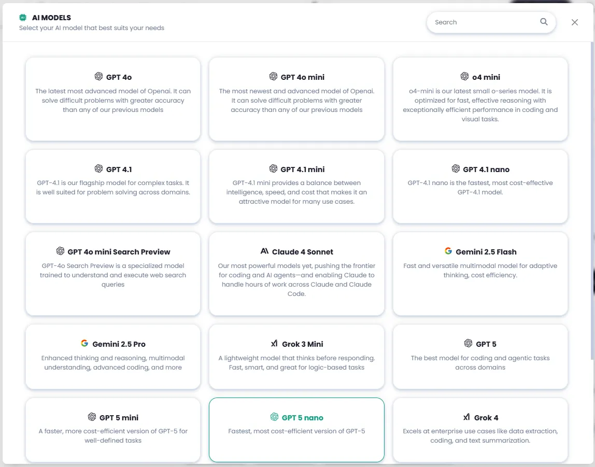Select the GPT 4.1 title text
Viewport: 595px width, 467px height.
coord(119,169)
